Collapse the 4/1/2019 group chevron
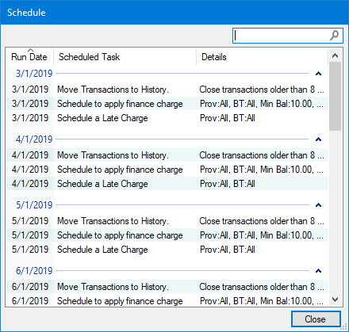This screenshot has height=332, width=349. coord(318,139)
